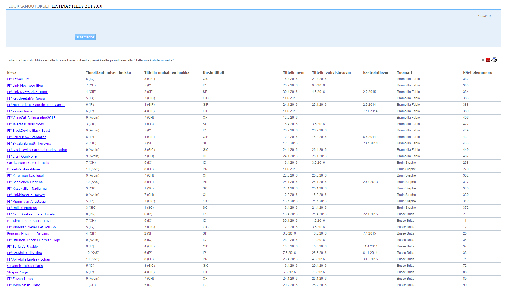Open FI*Utuinen Knock Out With Hope
The width and height of the screenshot is (506, 289).
pyautogui.click(x=34, y=240)
